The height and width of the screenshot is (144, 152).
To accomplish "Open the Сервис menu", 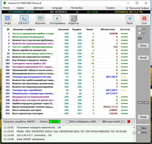I will pyautogui.click(x=20, y=8).
